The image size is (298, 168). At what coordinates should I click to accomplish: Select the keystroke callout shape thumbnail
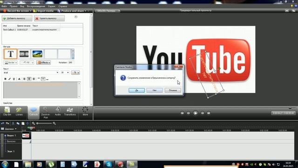click(x=24, y=54)
